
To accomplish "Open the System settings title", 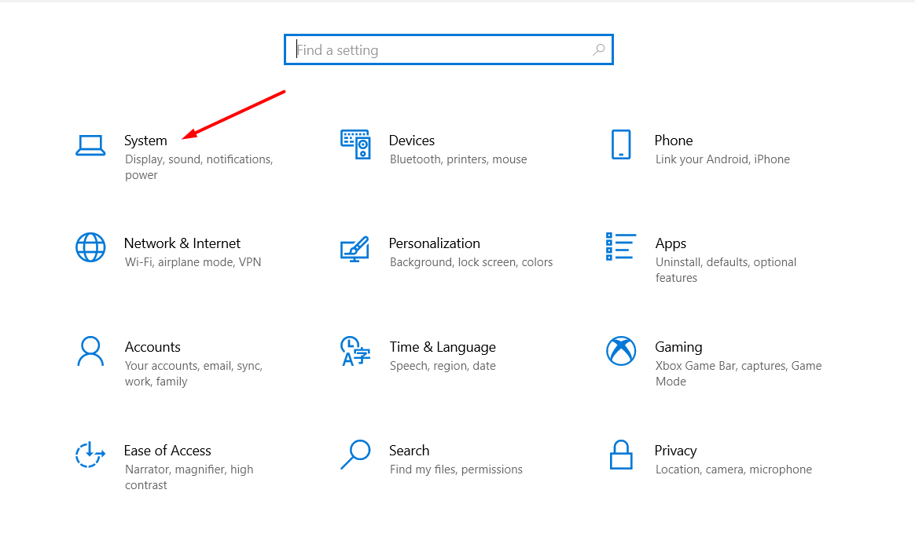I will 146,141.
